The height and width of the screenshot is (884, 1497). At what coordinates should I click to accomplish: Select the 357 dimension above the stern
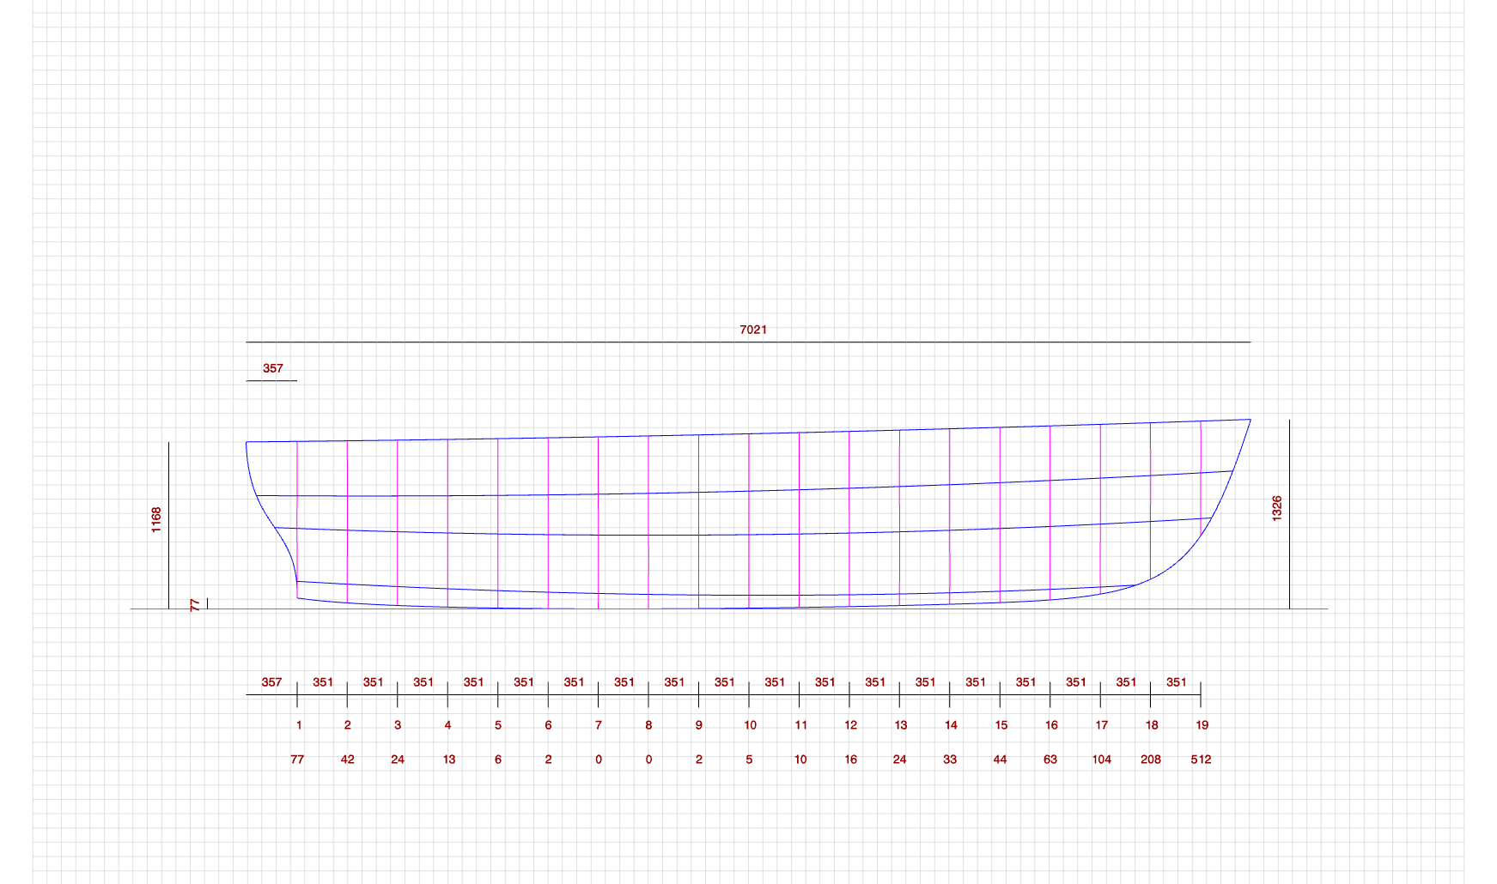pos(272,368)
